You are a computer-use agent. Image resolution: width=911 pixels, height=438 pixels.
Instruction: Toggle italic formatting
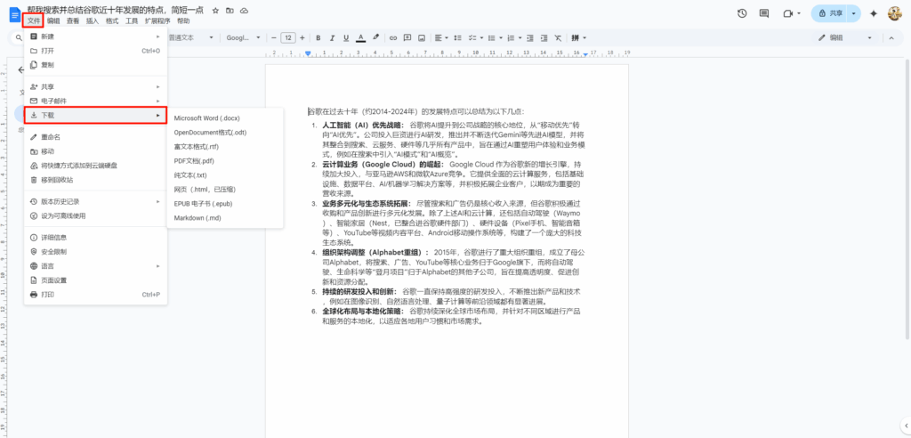pos(333,37)
